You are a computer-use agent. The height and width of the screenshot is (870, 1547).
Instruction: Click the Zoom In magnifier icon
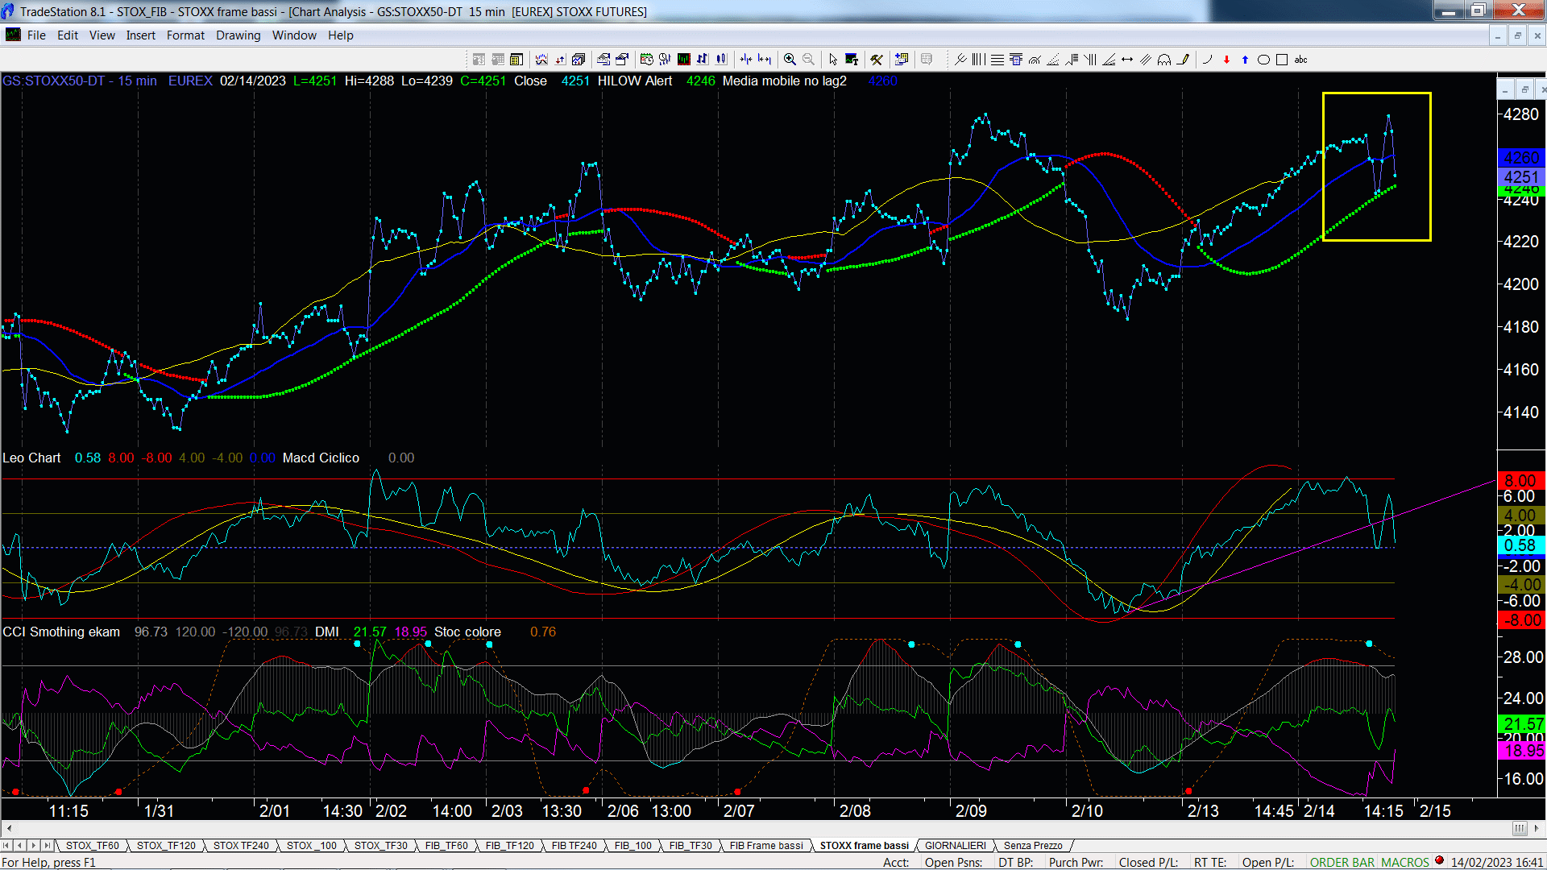790,60
